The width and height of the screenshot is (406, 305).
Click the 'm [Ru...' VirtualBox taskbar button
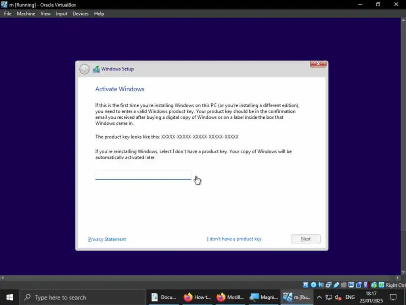(x=297, y=297)
